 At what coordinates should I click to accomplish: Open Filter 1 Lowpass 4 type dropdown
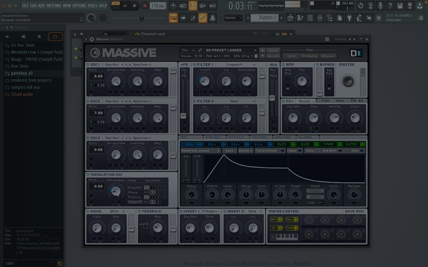point(239,65)
